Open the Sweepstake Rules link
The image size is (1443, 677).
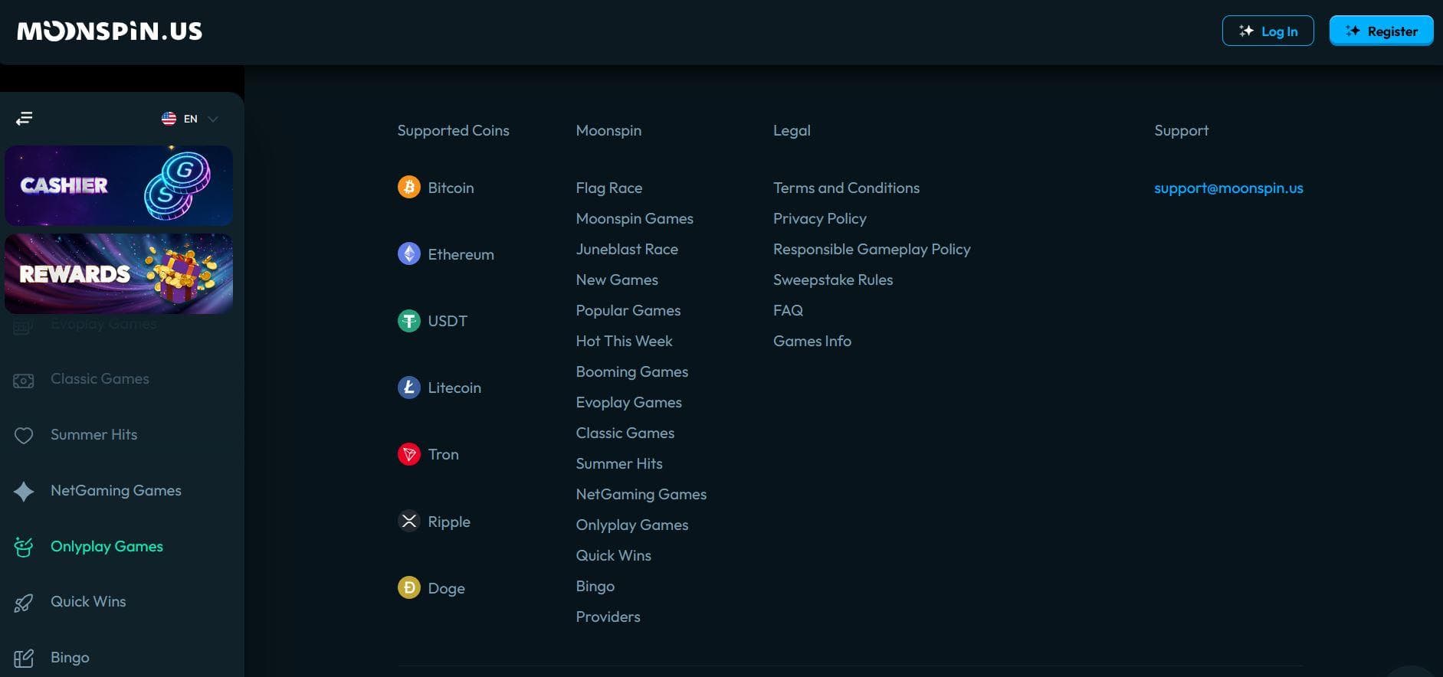click(833, 280)
